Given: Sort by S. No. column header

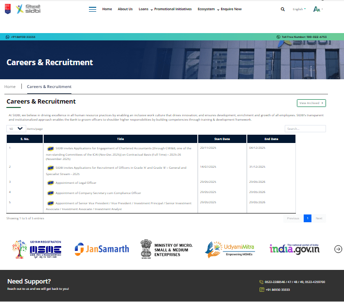Looking at the screenshot, I should pos(25,139).
